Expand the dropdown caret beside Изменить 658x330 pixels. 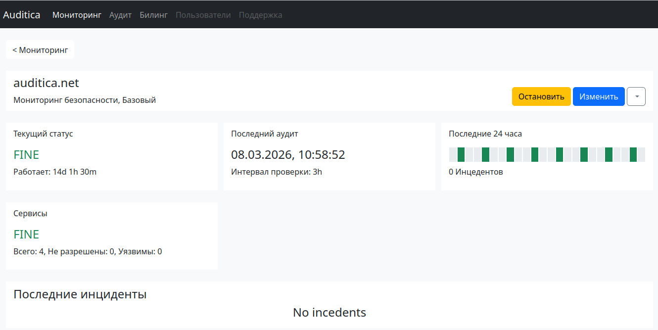pos(636,96)
